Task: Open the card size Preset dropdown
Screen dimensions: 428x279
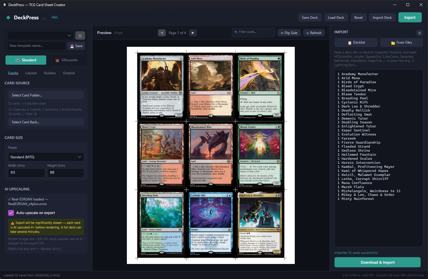Action: tap(46, 157)
